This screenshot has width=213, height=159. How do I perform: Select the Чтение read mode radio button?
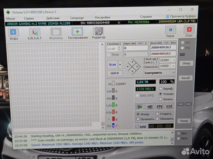coord(161,94)
